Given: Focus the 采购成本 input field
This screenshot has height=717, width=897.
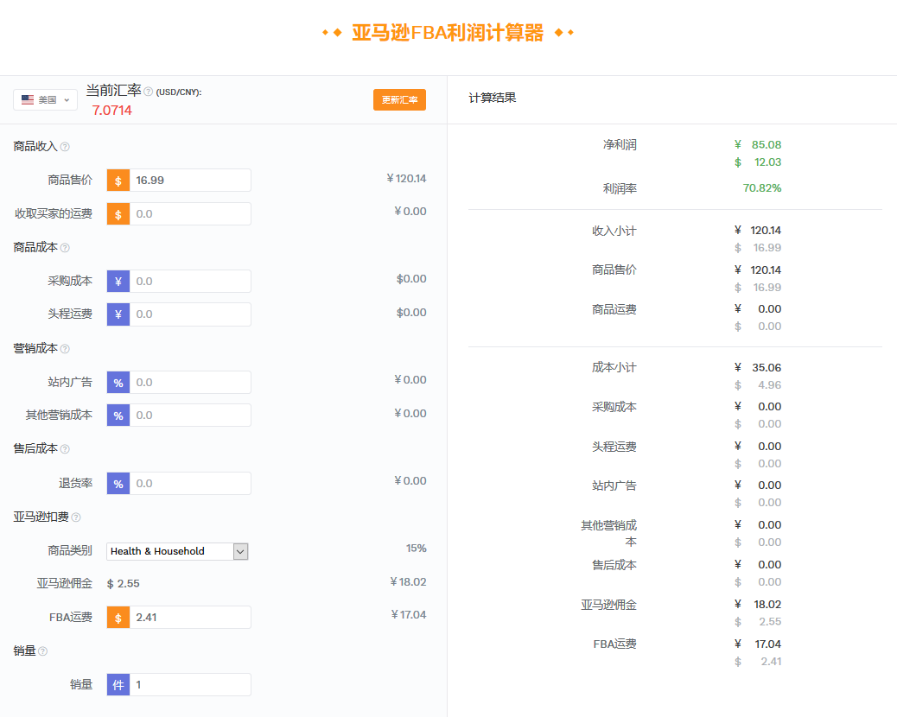Looking at the screenshot, I should 190,282.
